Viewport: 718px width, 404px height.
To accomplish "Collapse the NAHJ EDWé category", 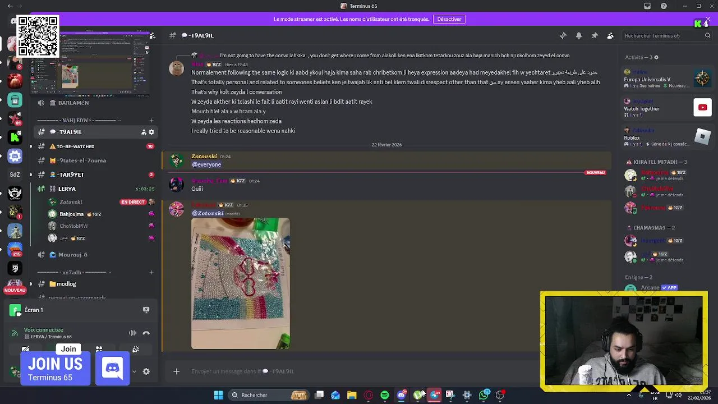I will 79,120.
